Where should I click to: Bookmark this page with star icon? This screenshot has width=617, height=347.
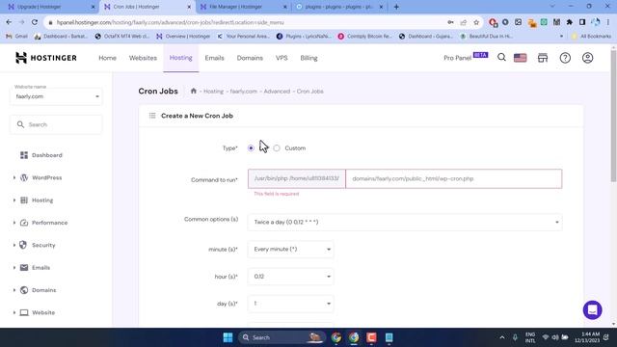pyautogui.click(x=476, y=22)
